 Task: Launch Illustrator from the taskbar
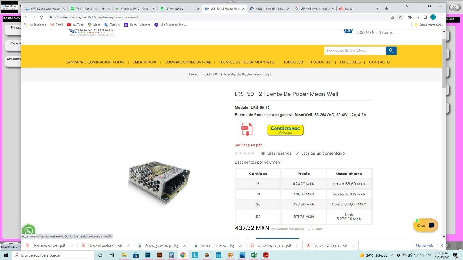point(160,255)
